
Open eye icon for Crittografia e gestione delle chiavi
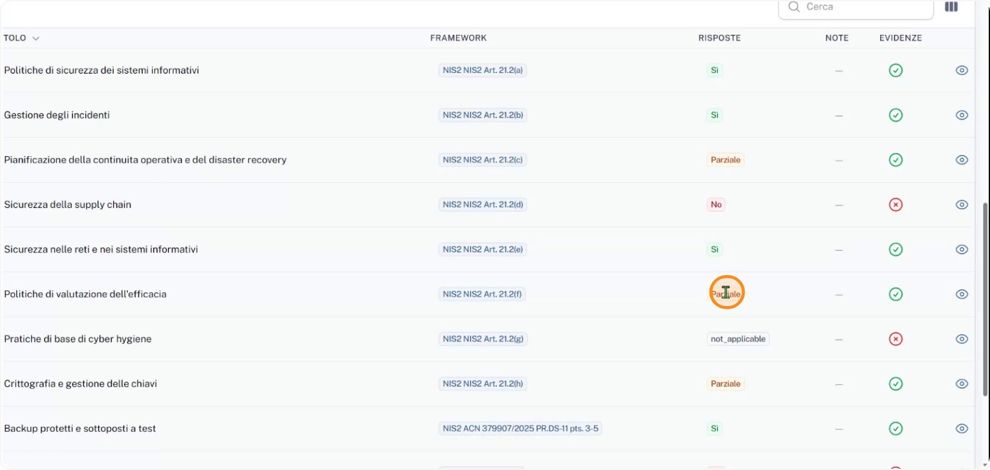(962, 383)
